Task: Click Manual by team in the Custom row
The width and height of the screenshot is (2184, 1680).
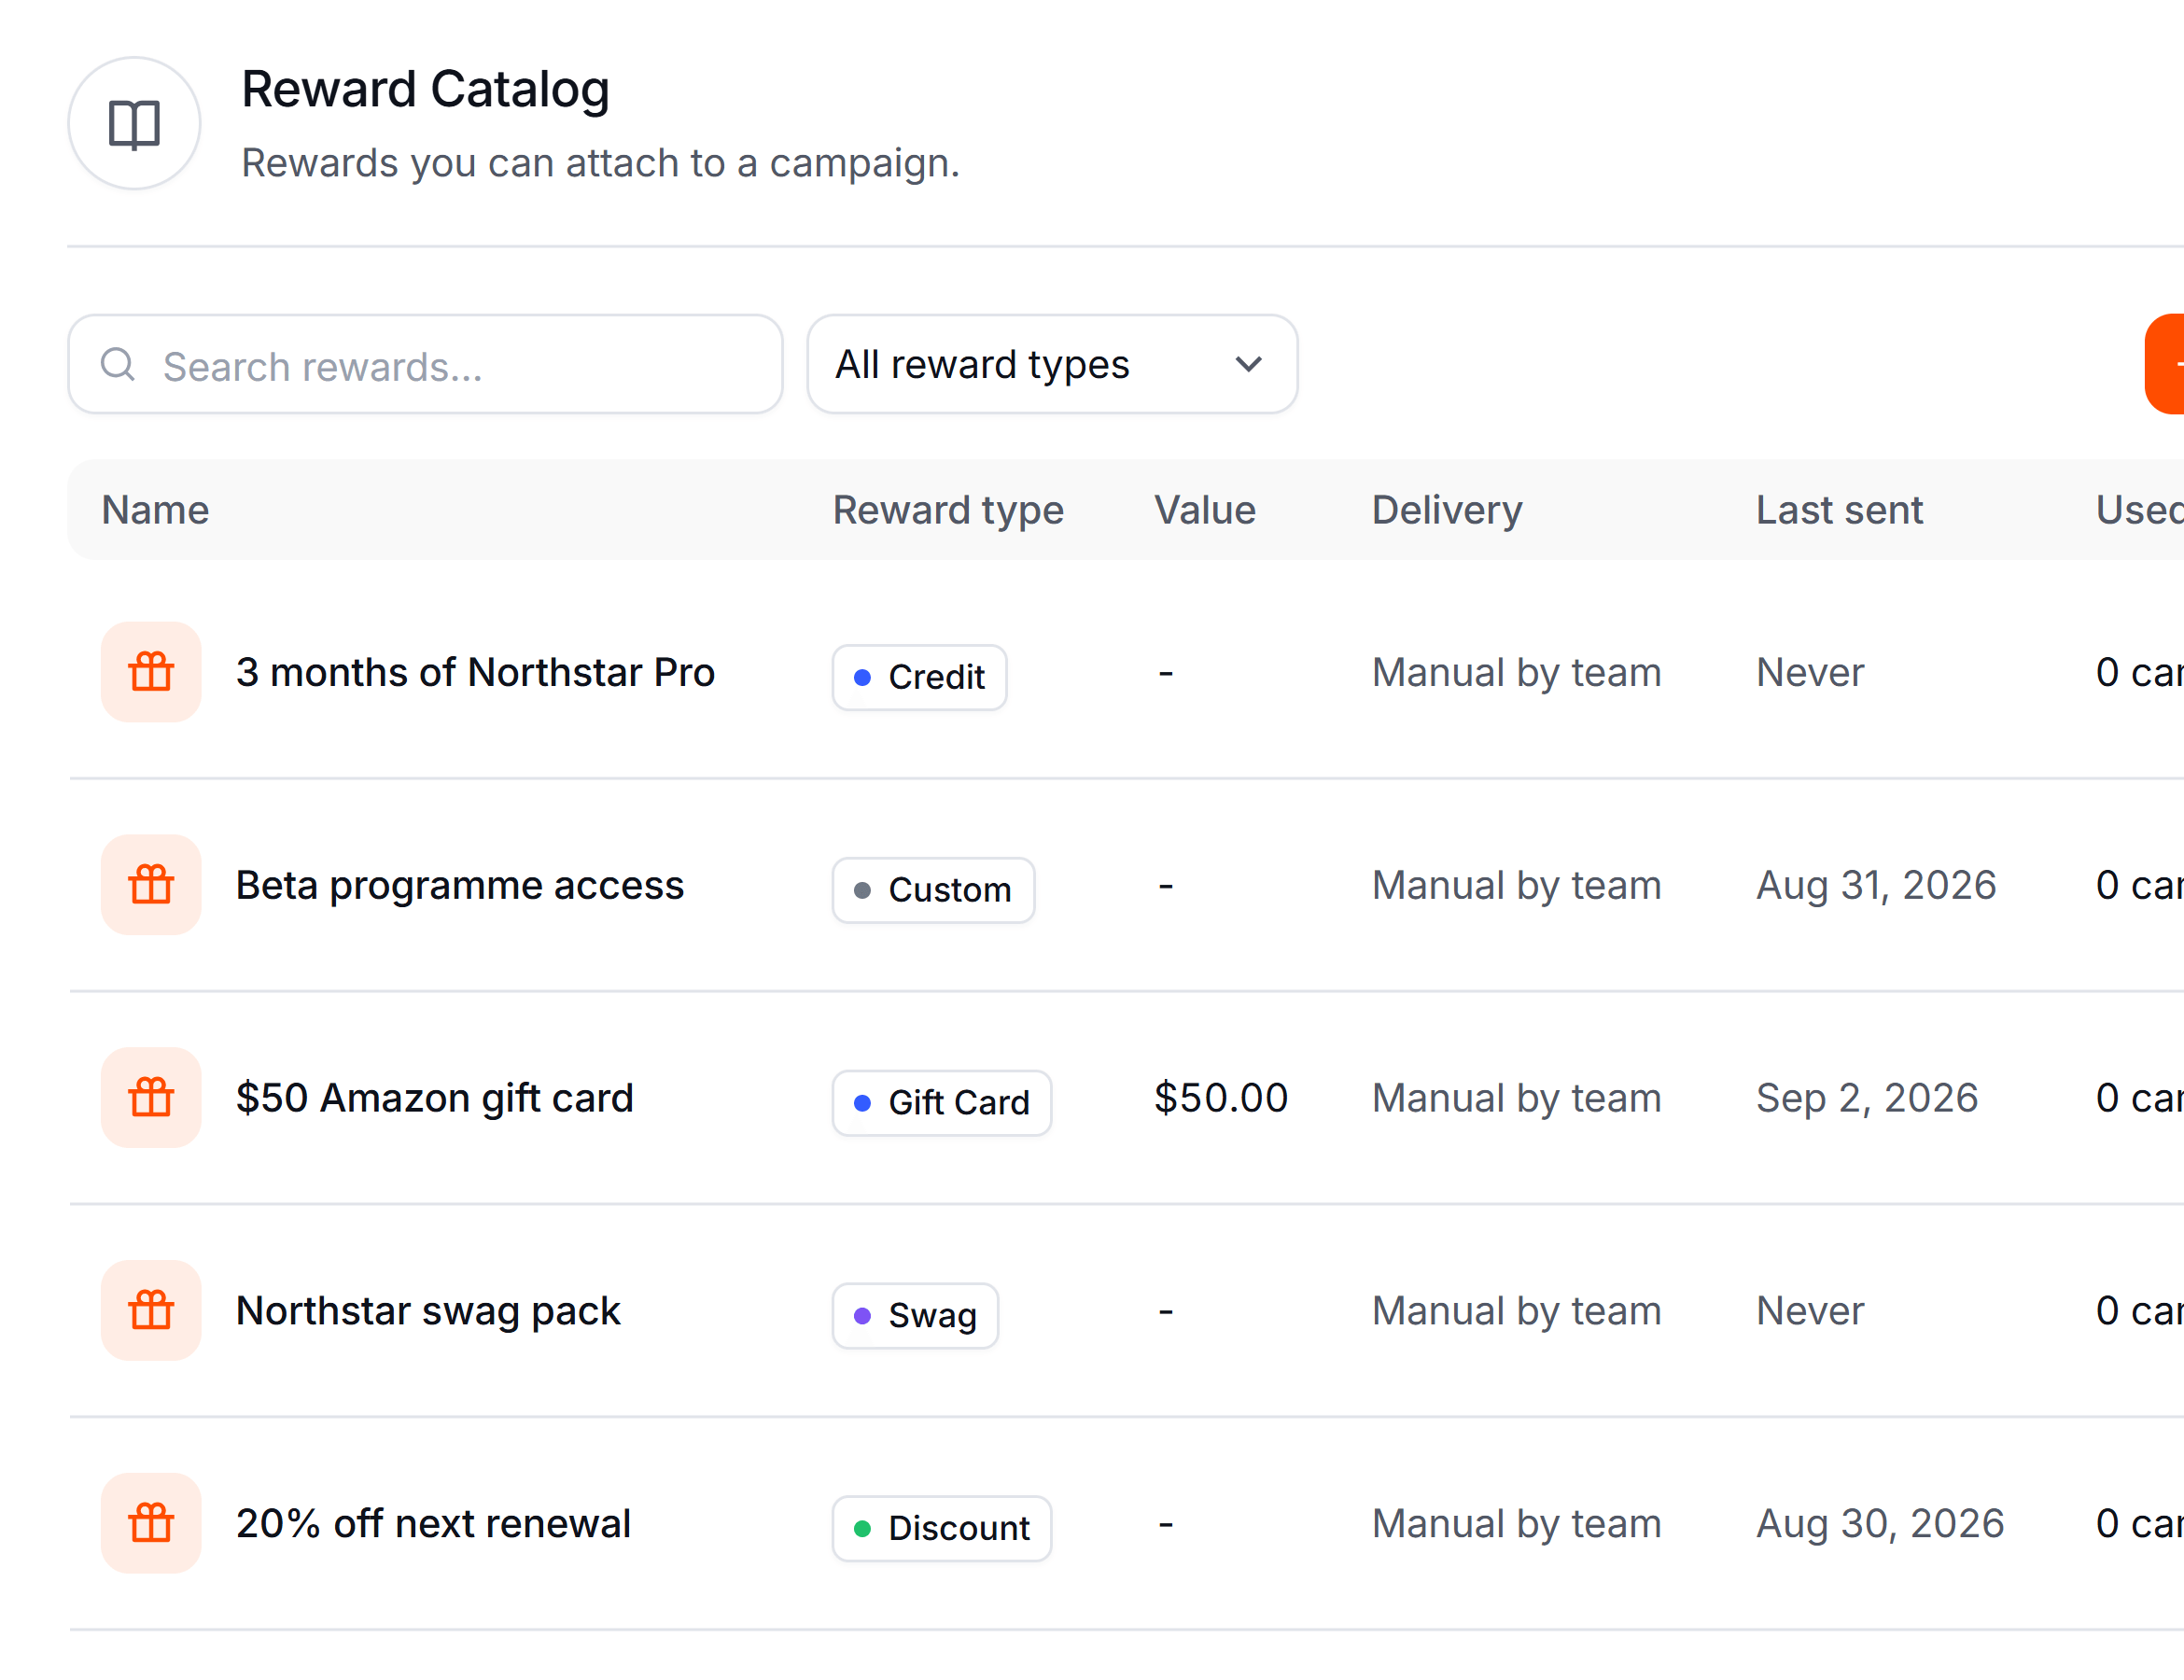Action: (x=1517, y=885)
